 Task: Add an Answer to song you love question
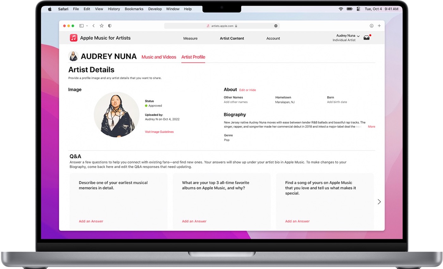coord(297,221)
